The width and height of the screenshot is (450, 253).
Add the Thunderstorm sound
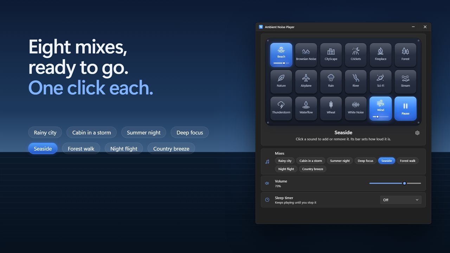tap(281, 109)
